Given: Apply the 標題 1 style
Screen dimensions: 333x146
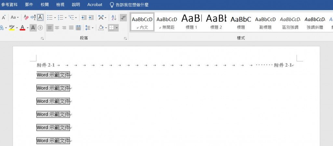Looking at the screenshot, I should (x=192, y=22).
